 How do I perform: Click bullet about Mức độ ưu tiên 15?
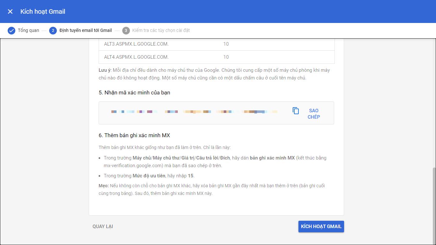(149, 176)
